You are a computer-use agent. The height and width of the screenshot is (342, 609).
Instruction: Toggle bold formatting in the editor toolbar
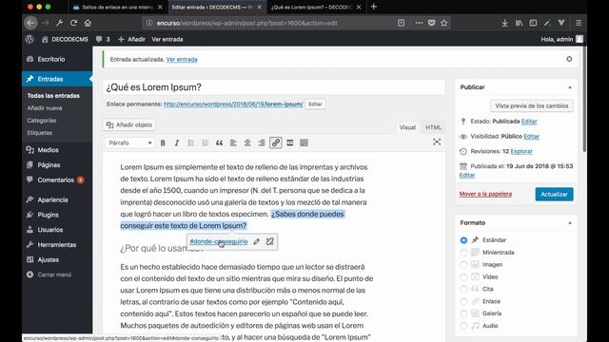click(163, 142)
